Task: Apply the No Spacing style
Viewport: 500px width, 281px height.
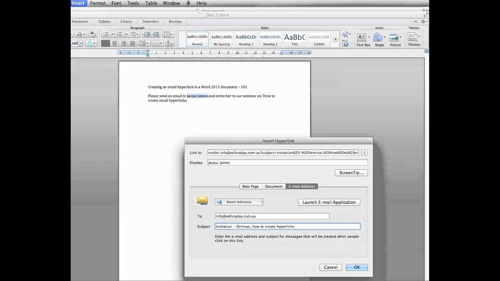Action: [221, 39]
